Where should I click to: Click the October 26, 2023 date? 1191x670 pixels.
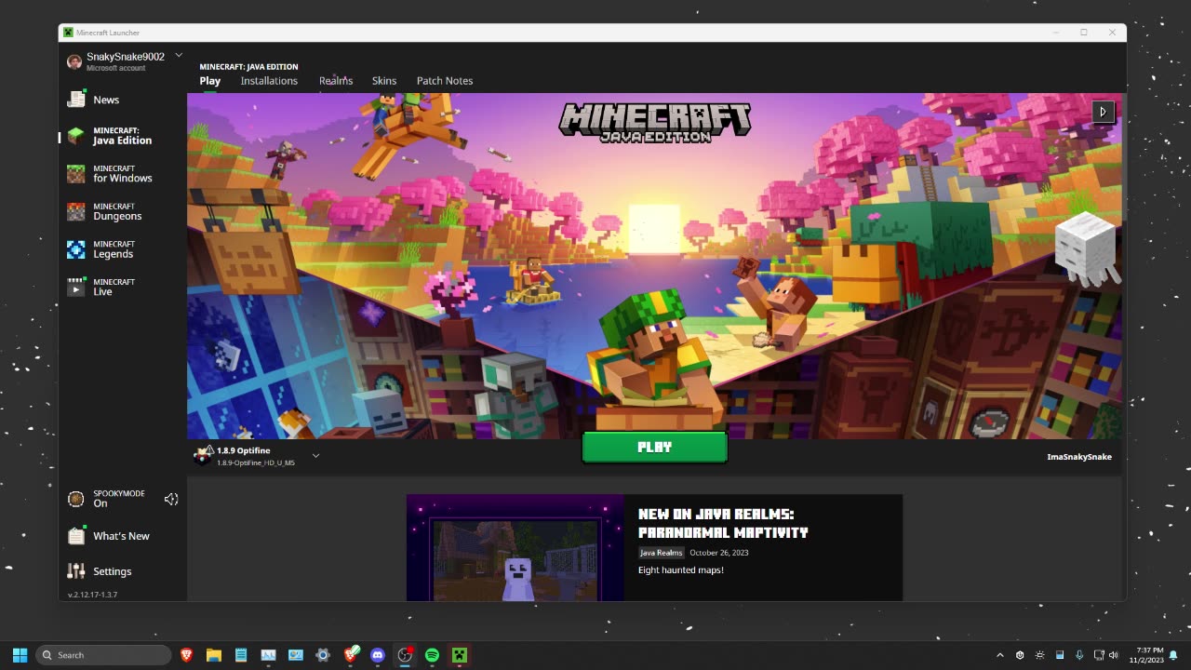719,553
